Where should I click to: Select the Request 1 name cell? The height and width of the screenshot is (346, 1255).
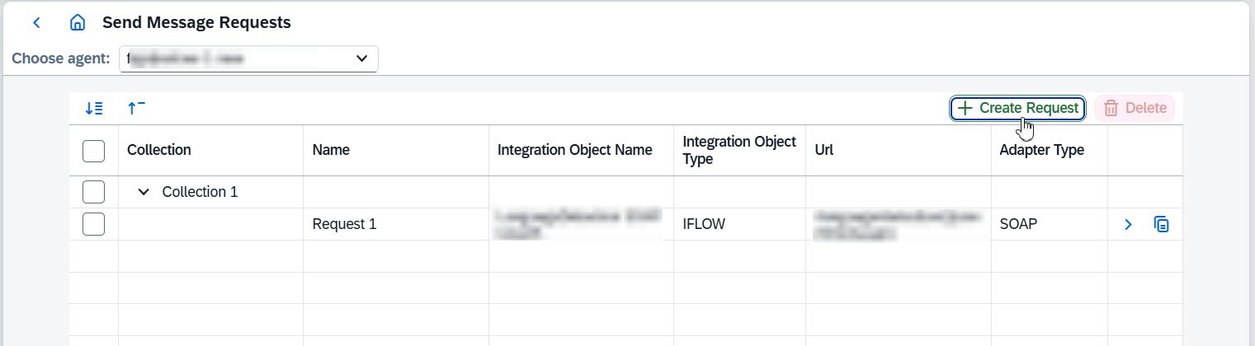coord(344,224)
